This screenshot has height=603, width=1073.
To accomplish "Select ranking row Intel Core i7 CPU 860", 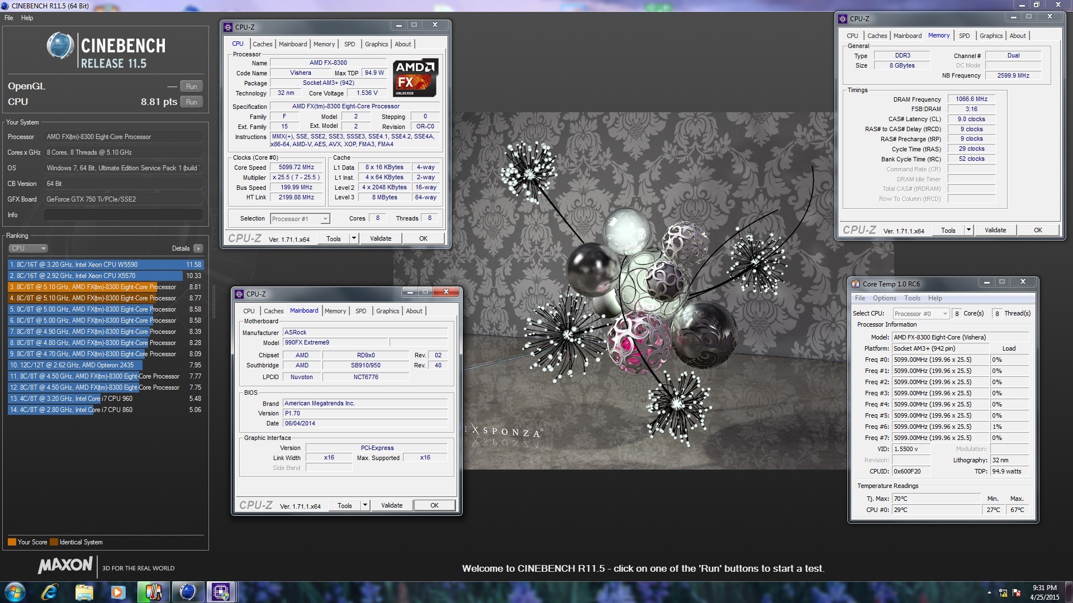I will [106, 410].
